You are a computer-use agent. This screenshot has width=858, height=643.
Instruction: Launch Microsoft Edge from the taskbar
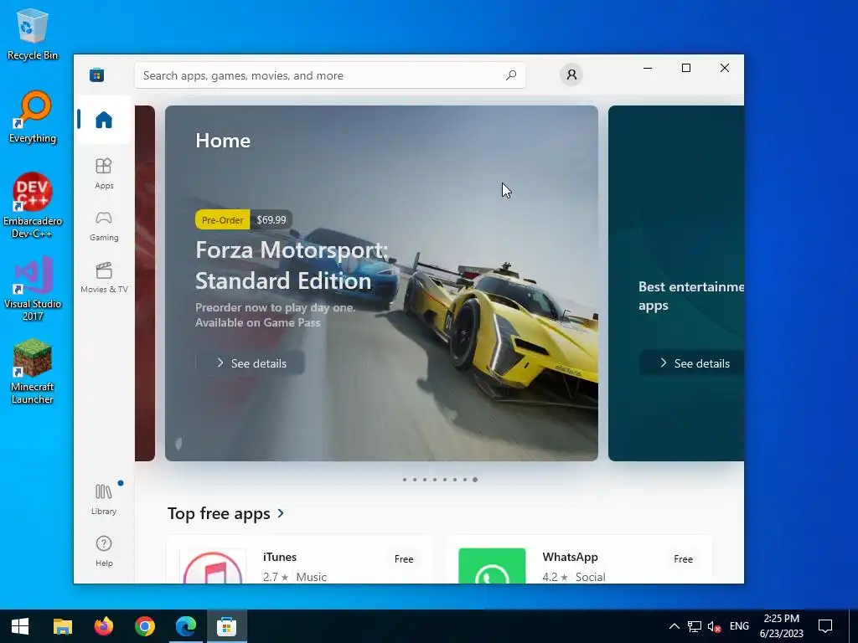pyautogui.click(x=186, y=626)
